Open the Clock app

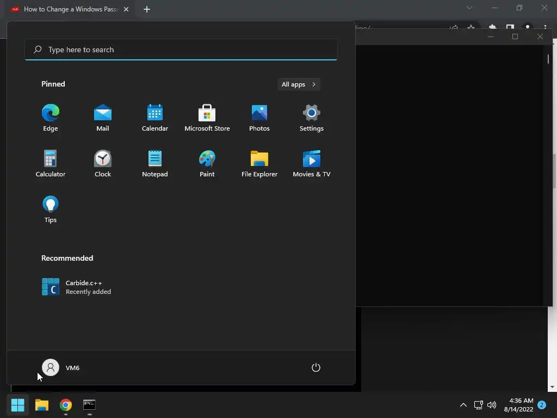tap(103, 163)
